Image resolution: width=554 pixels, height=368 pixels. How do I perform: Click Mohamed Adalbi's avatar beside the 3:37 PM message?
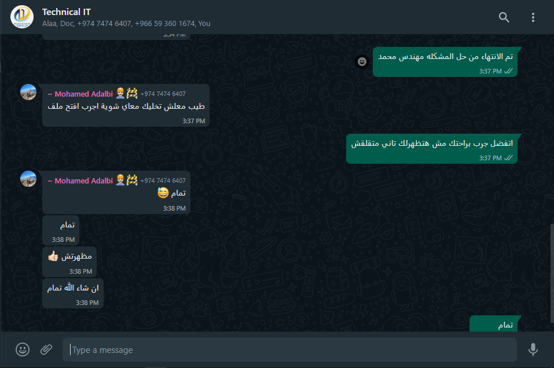[28, 92]
